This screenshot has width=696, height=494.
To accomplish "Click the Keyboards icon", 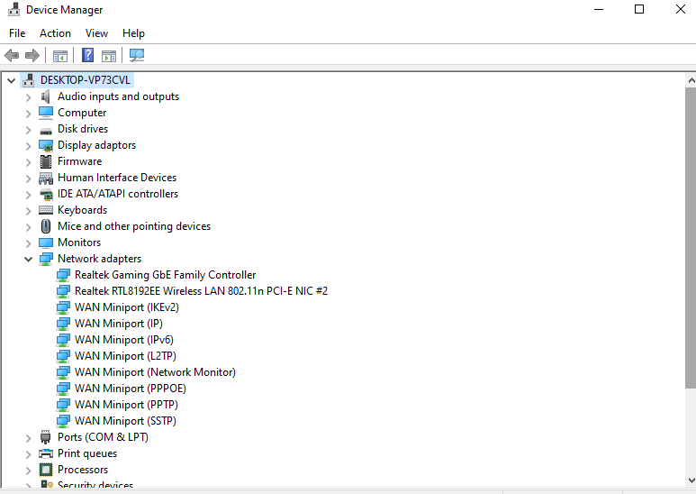I will pyautogui.click(x=46, y=210).
